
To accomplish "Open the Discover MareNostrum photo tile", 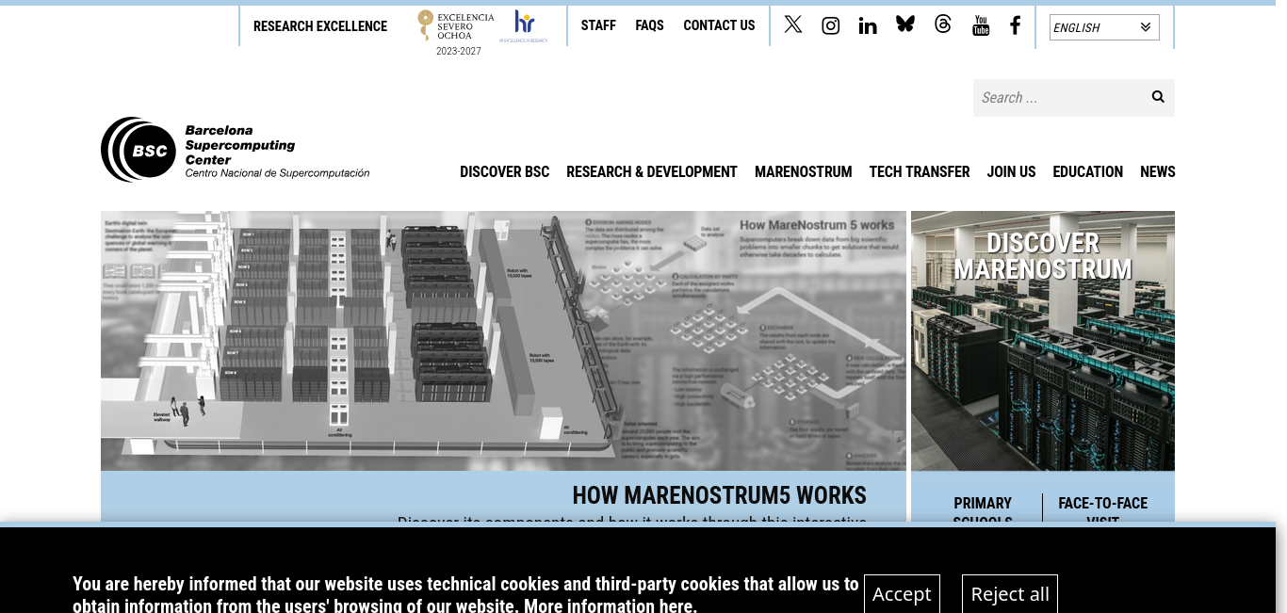I will [1043, 341].
